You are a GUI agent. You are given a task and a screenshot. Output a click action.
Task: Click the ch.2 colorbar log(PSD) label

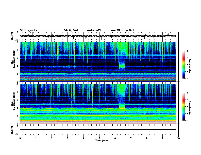pyautogui.click(x=190, y=108)
